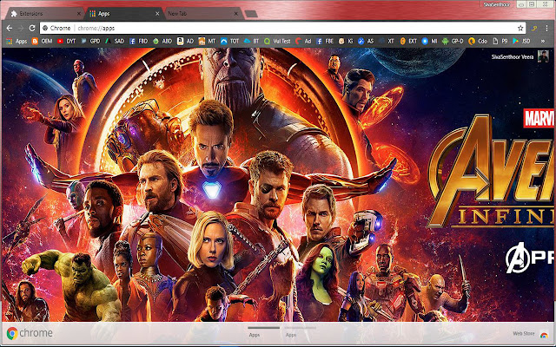The width and height of the screenshot is (556, 347).
Task: Open the XT bookmark
Action: tap(387, 41)
